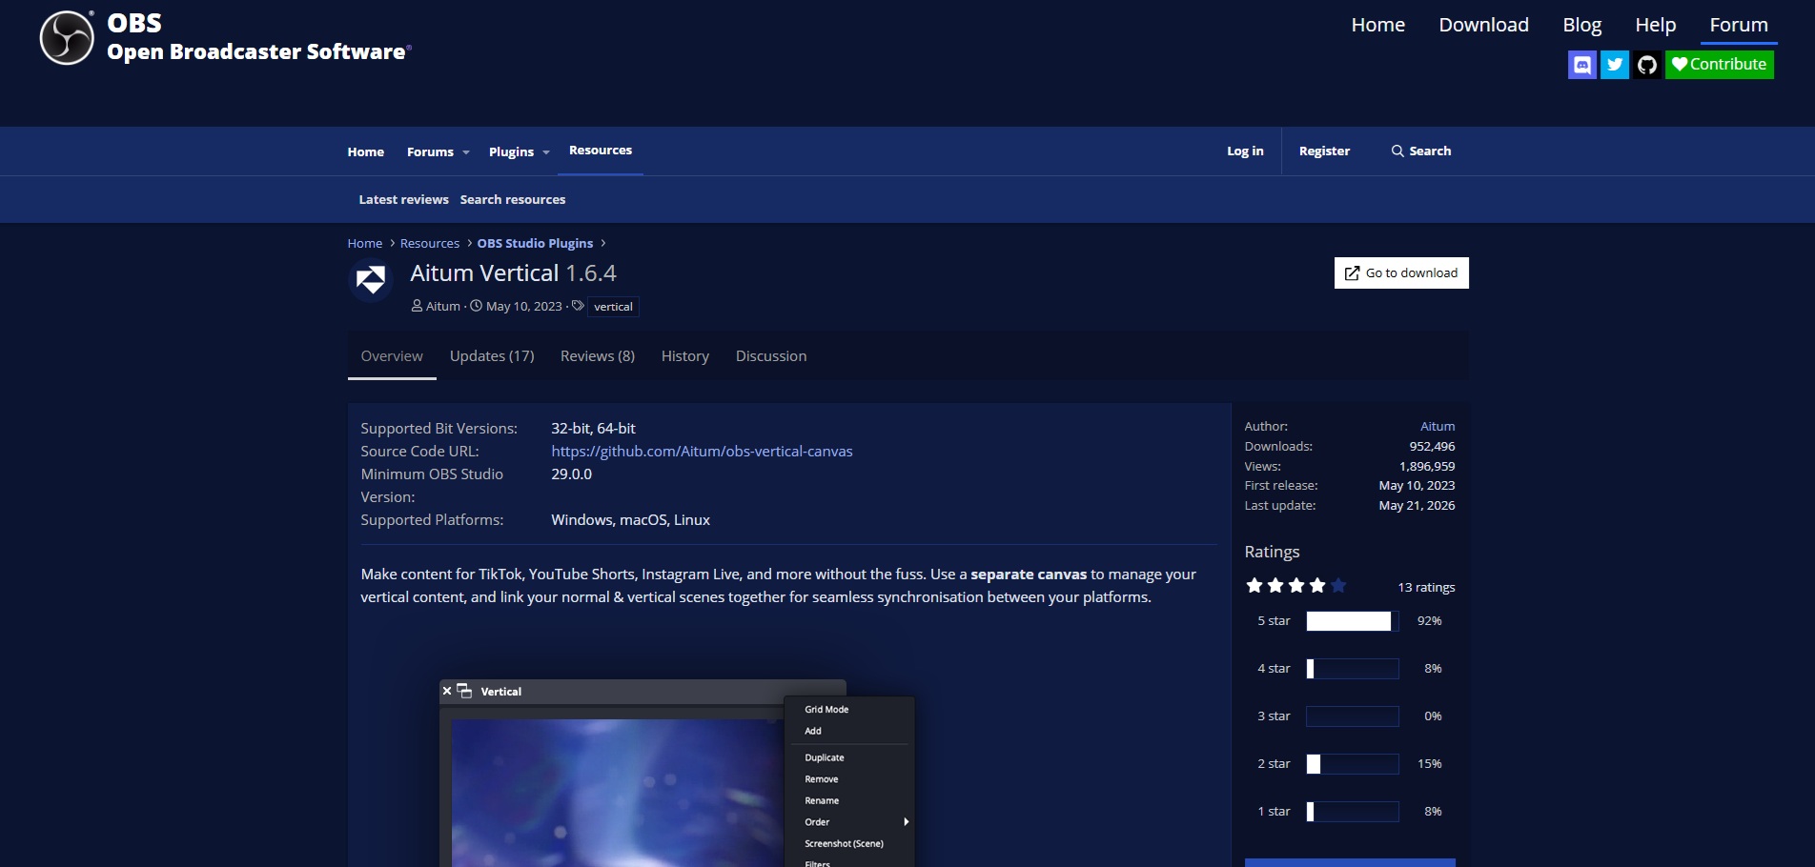Click the 4 star rating bar
Viewport: 1815px width, 867px height.
pos(1352,669)
